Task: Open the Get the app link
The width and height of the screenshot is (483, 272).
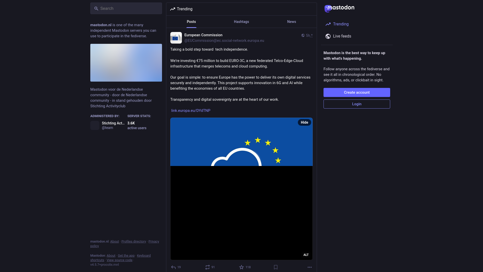Action: pyautogui.click(x=126, y=256)
